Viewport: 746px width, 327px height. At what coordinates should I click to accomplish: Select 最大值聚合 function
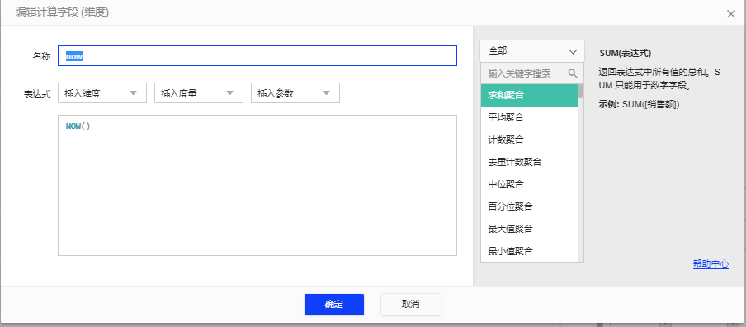tap(529, 229)
